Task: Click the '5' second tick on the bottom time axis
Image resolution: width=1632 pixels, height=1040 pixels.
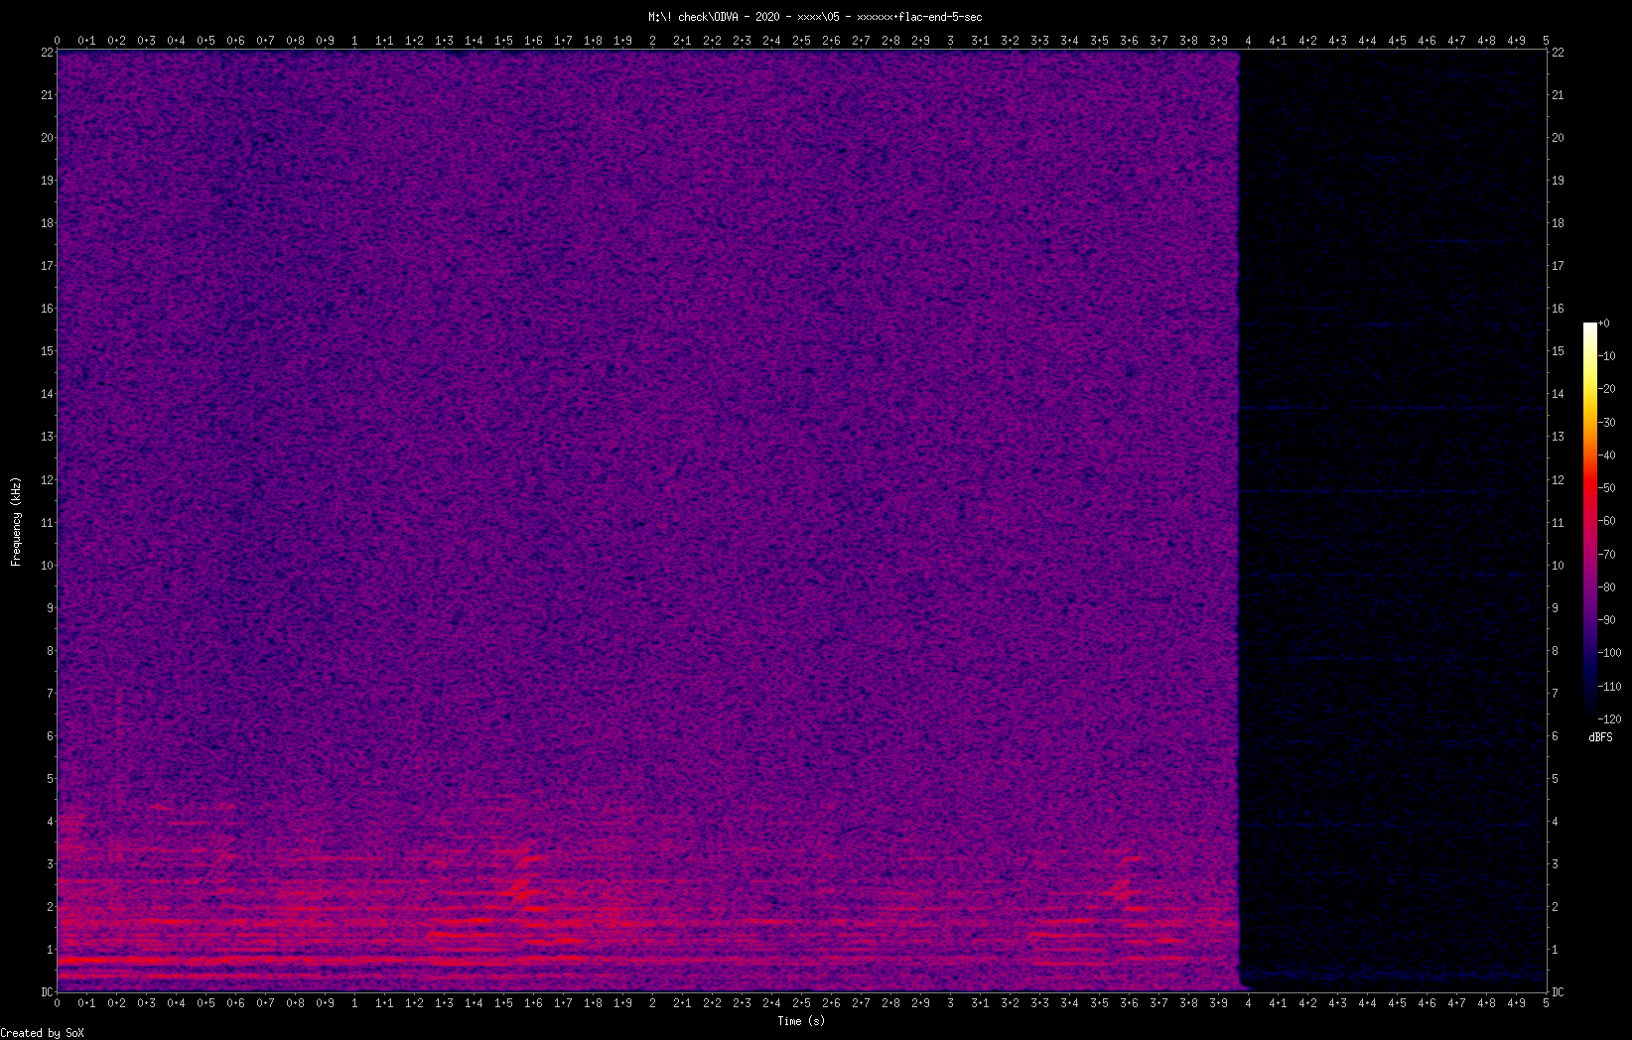Action: pyautogui.click(x=1546, y=1003)
